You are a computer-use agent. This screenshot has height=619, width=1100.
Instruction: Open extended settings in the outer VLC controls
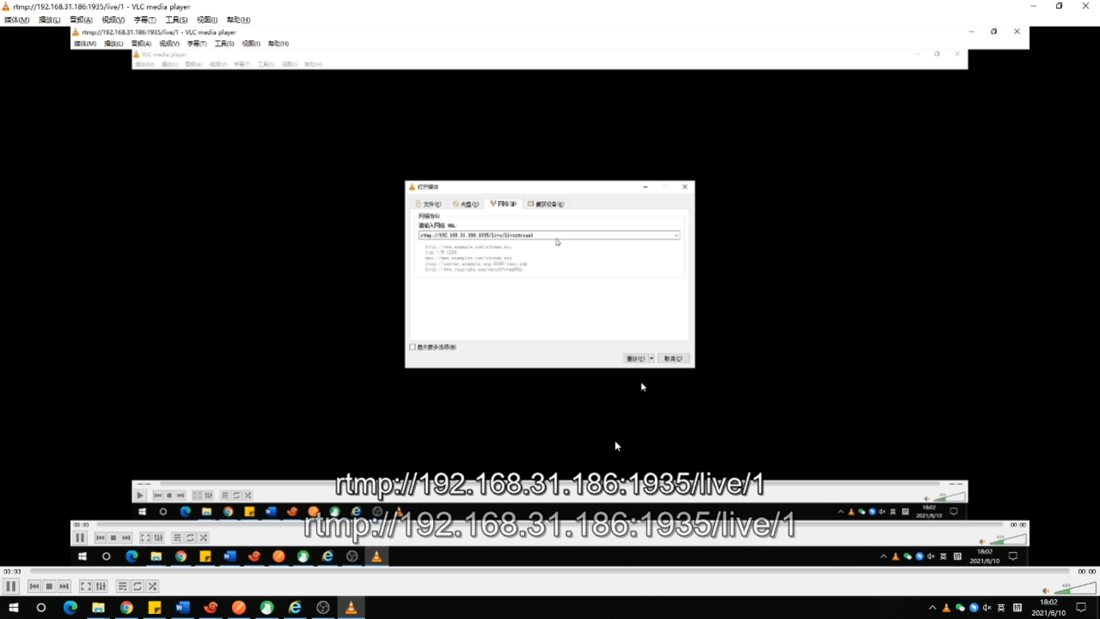[101, 586]
